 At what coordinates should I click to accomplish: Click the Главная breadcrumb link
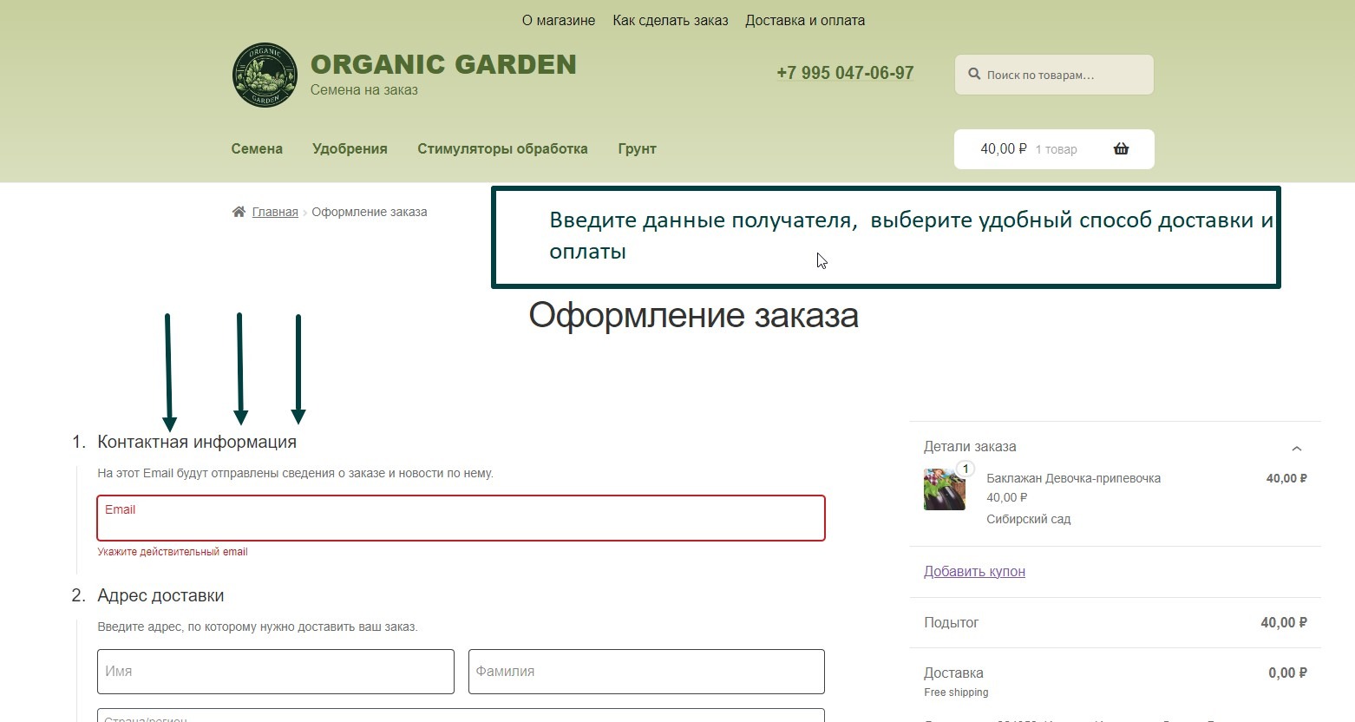[275, 212]
